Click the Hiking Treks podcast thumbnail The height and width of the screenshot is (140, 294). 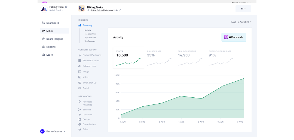pos(81,8)
